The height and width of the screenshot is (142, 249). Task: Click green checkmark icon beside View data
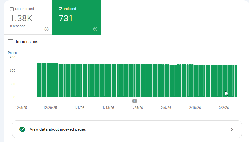[x=22, y=129]
